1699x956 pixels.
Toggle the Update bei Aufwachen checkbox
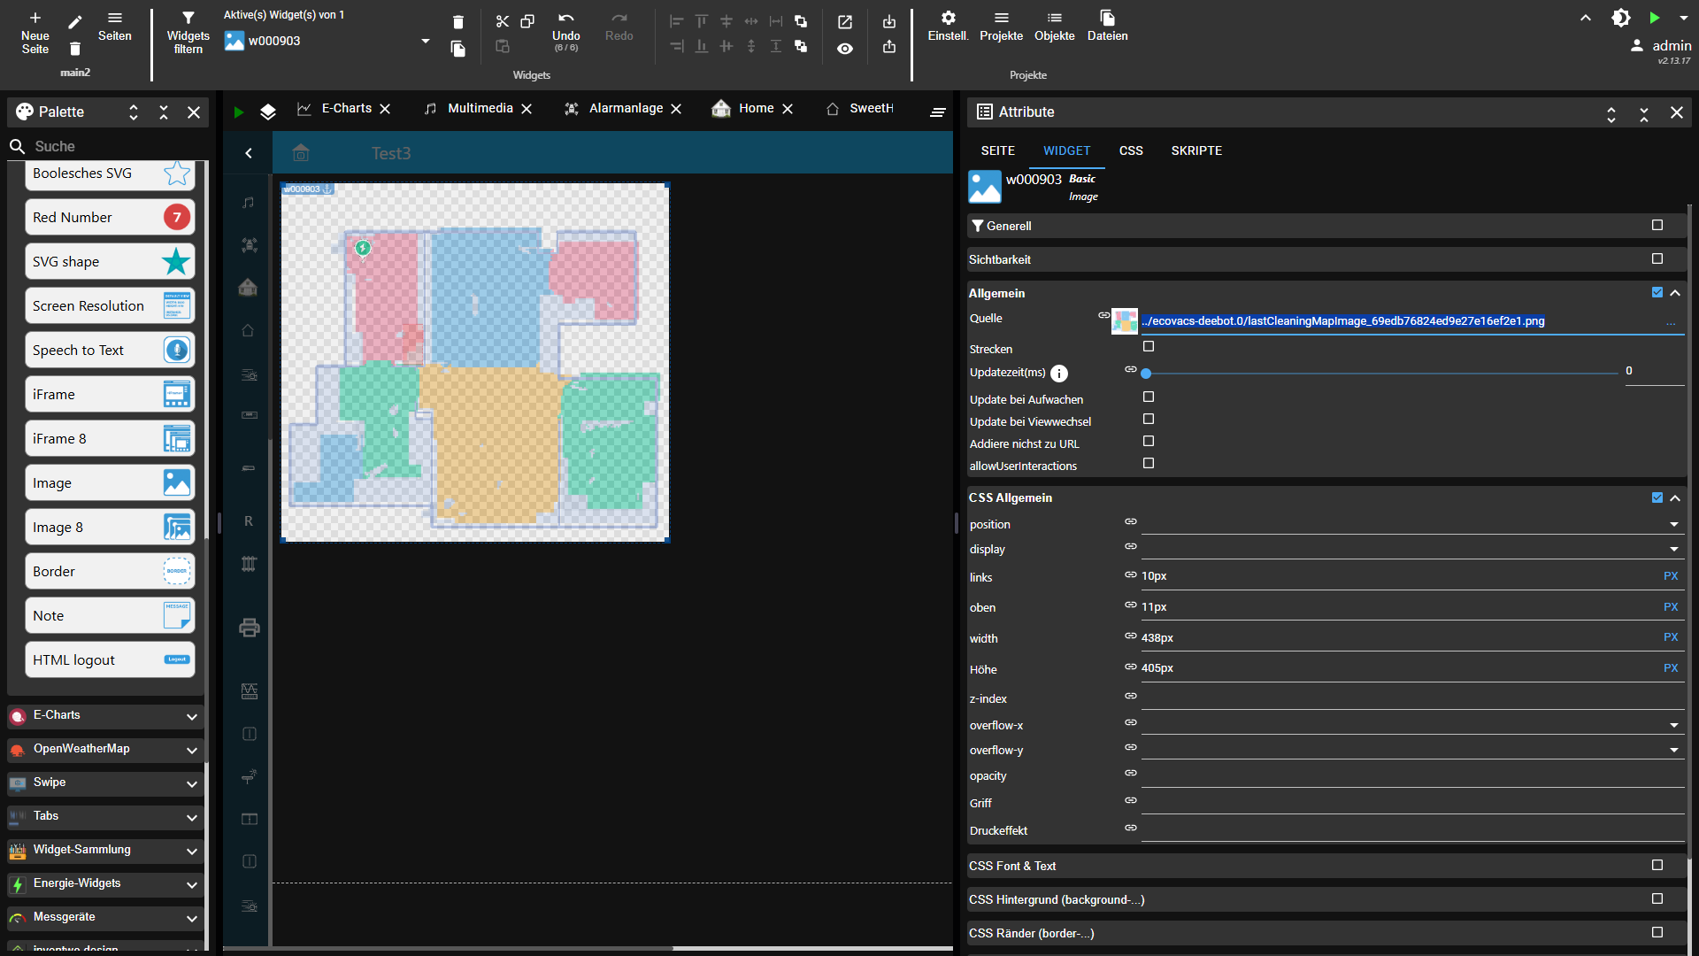[x=1148, y=397]
